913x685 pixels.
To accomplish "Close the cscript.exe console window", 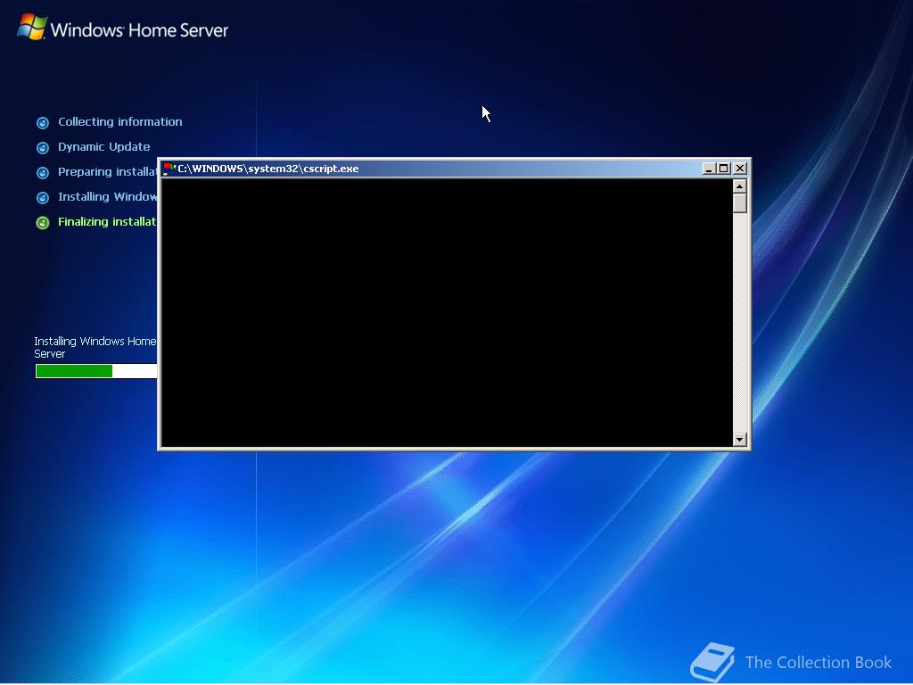I will (739, 169).
